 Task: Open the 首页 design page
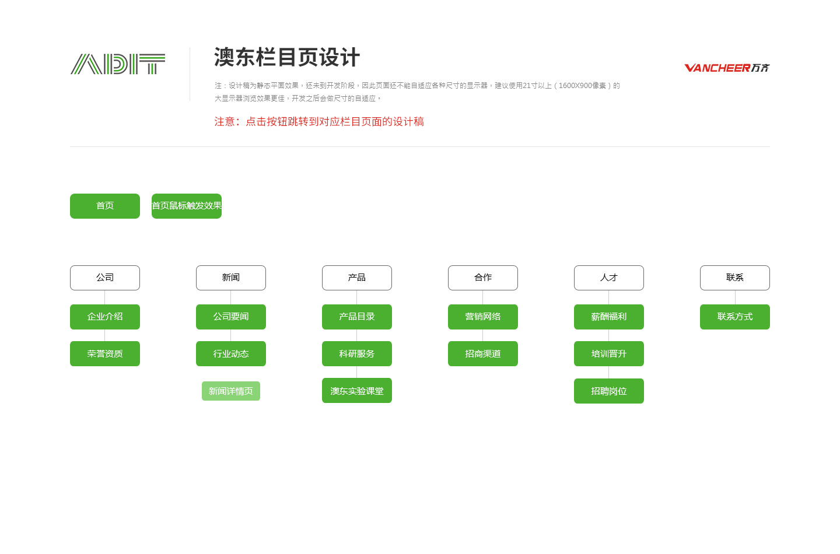point(105,206)
